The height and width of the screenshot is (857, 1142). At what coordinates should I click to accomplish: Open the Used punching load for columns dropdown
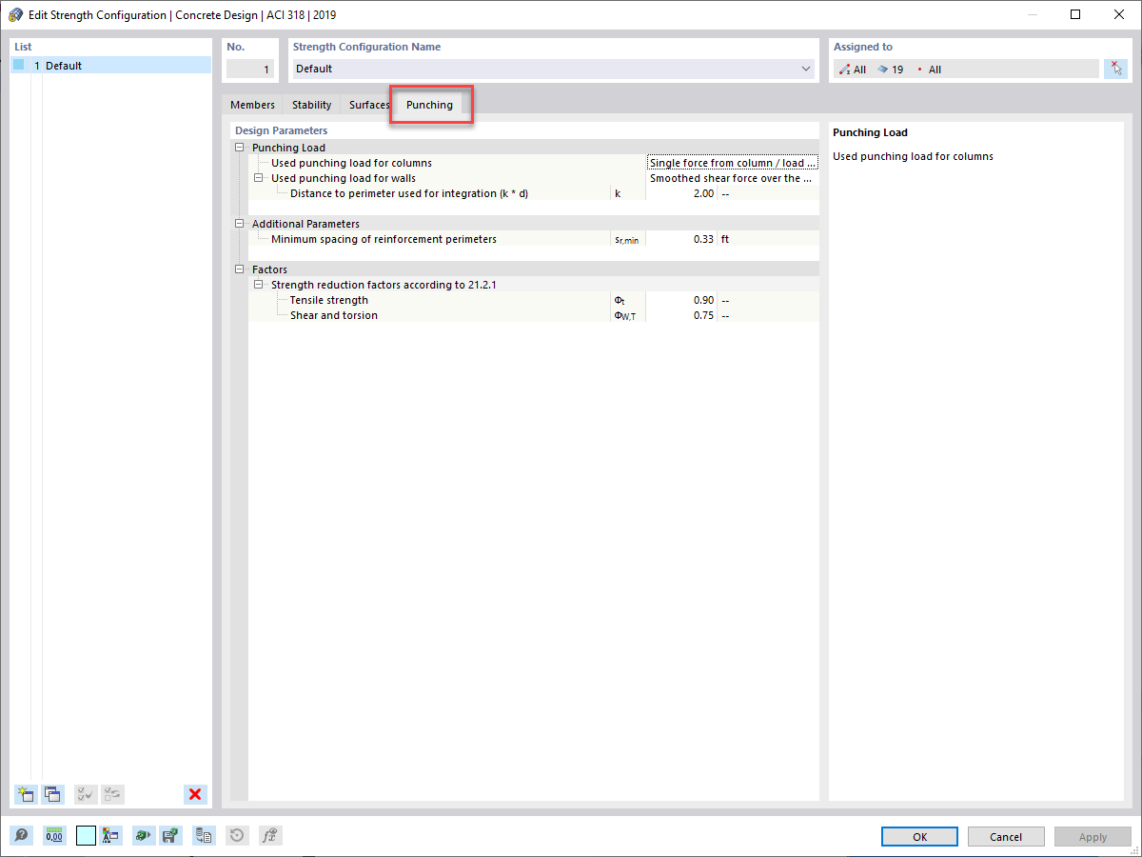click(x=732, y=163)
